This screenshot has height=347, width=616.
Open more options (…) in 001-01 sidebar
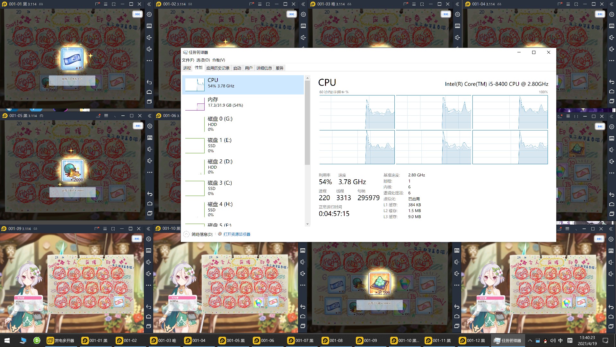point(149,61)
